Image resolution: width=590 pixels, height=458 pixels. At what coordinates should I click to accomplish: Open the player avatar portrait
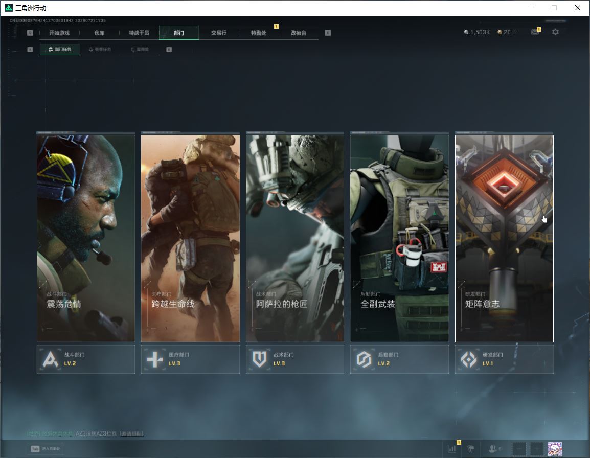[x=555, y=449]
